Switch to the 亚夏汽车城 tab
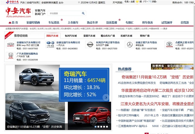Viewport: 195px width, 134px height. point(89,36)
